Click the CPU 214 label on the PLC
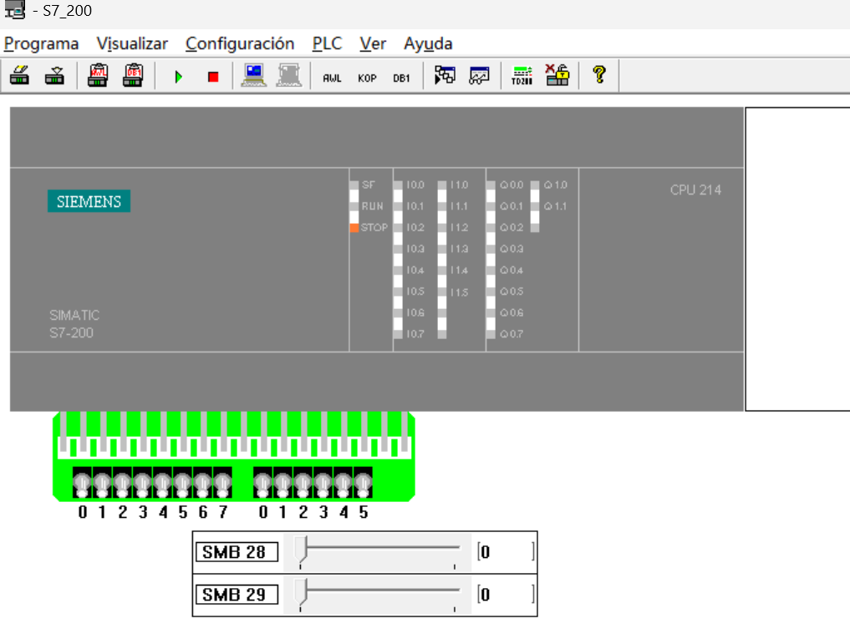 click(x=695, y=190)
